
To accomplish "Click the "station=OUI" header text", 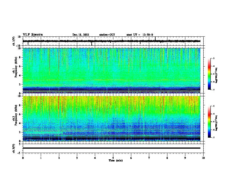I will click(107, 35).
